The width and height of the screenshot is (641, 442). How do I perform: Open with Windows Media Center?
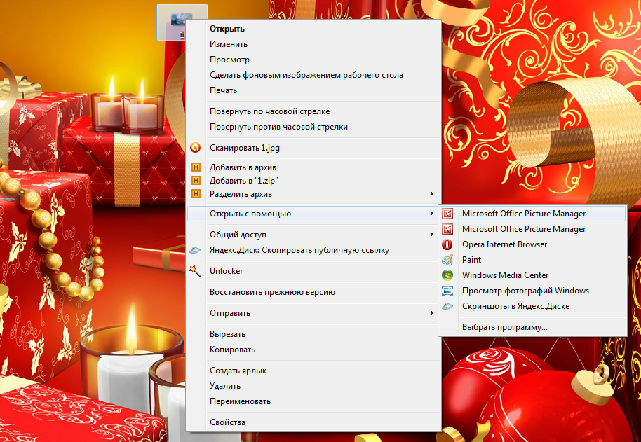click(x=532, y=275)
